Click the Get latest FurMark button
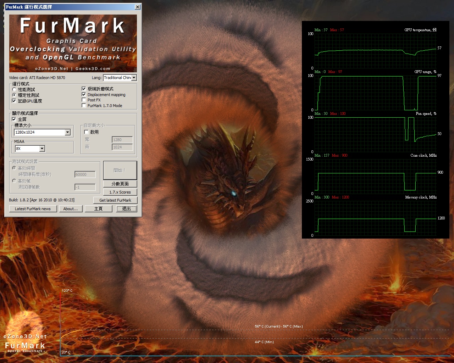The width and height of the screenshot is (454, 363). [x=115, y=200]
